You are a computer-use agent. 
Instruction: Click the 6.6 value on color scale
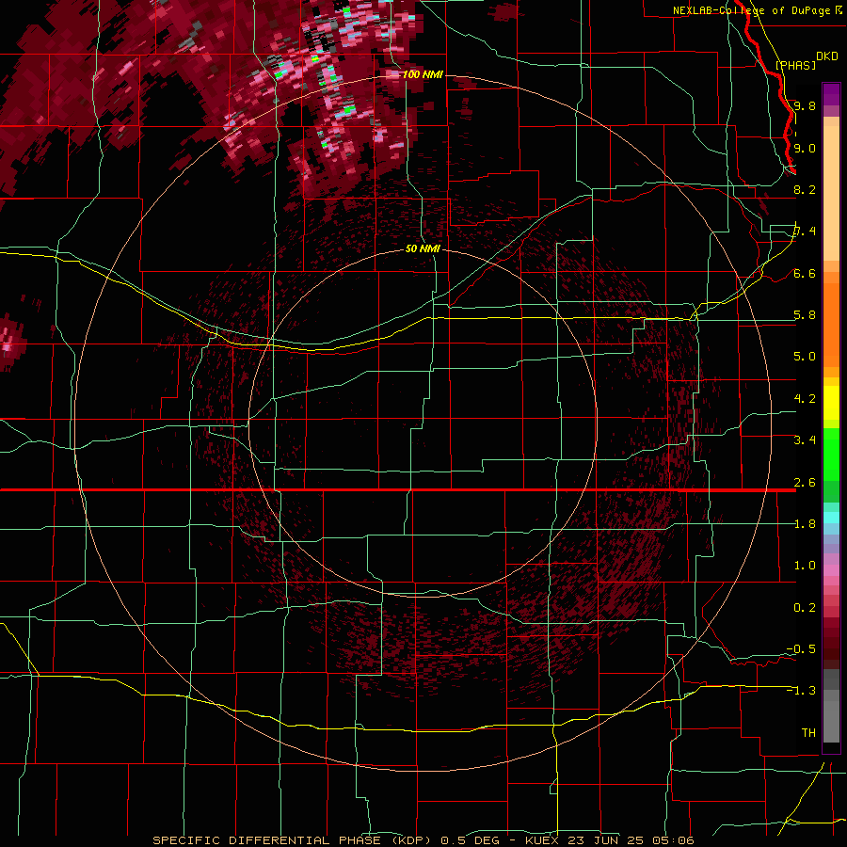click(x=805, y=273)
